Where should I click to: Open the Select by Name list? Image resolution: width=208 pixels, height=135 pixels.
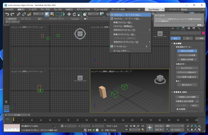(52, 14)
